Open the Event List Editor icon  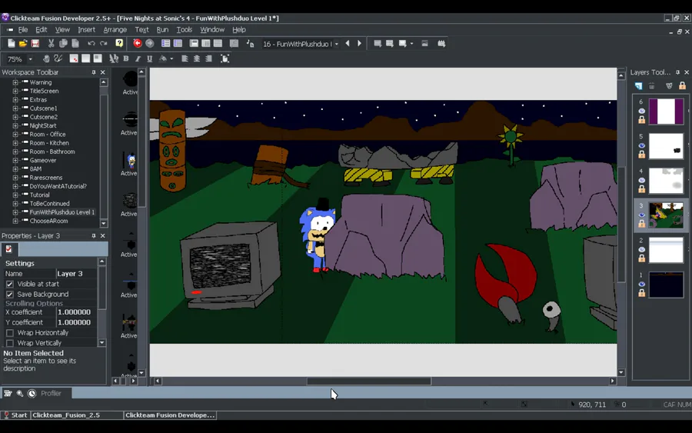point(218,43)
